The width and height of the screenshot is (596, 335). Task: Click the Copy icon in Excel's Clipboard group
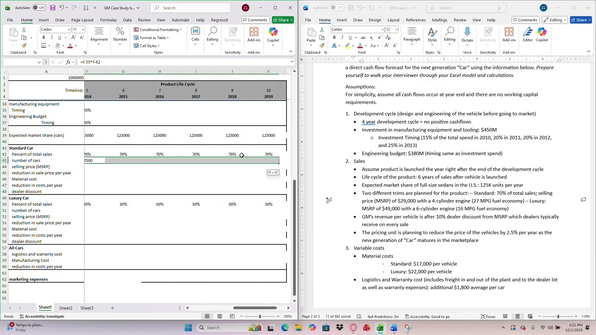[x=24, y=37]
